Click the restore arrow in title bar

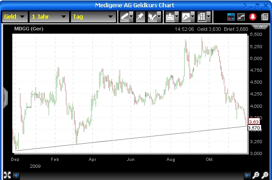pyautogui.click(x=245, y=6)
